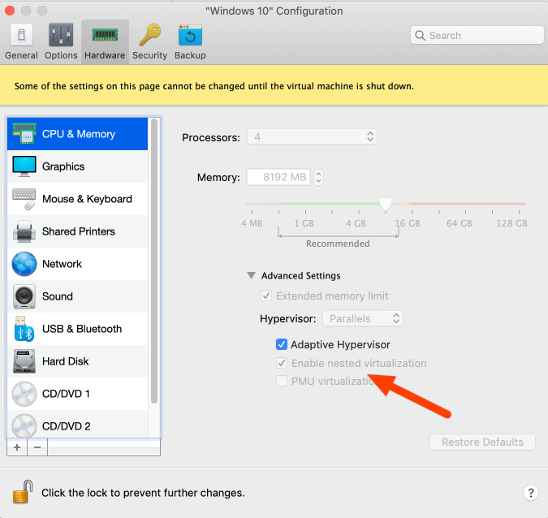
Task: Click the lock icon to prevent changes
Action: coord(22,492)
